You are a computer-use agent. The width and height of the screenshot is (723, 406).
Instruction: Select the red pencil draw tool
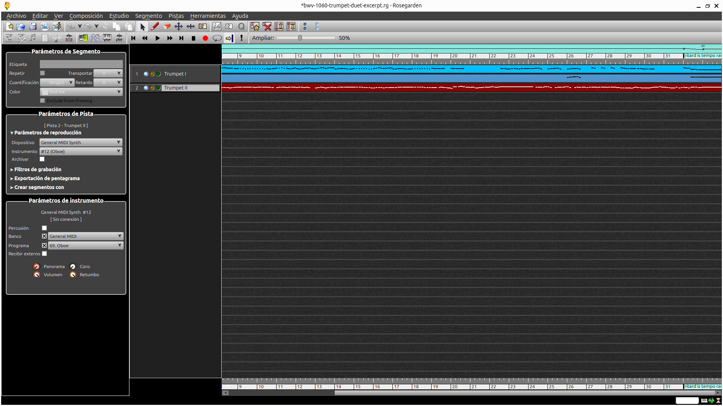click(x=155, y=26)
